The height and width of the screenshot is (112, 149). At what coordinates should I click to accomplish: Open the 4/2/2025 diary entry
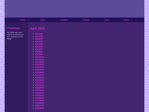(39, 36)
